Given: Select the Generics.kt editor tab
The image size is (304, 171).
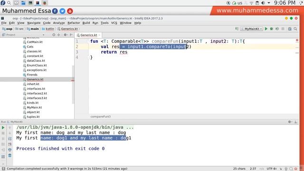Looking at the screenshot, I should pos(89,35).
